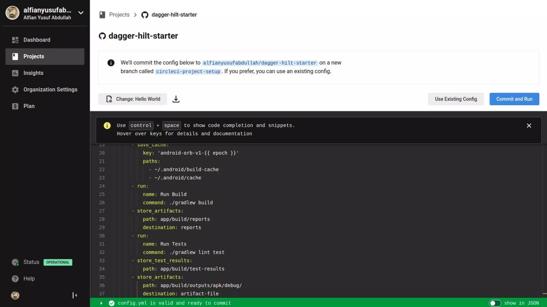Collapse the sidebar using the collapse icon
Image resolution: width=547 pixels, height=307 pixels.
[75, 295]
